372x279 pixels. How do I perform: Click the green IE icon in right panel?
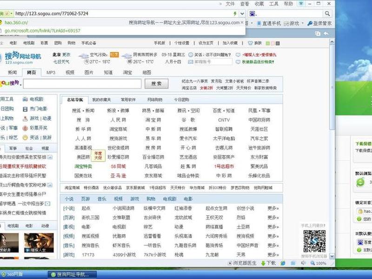pyautogui.click(x=360, y=182)
